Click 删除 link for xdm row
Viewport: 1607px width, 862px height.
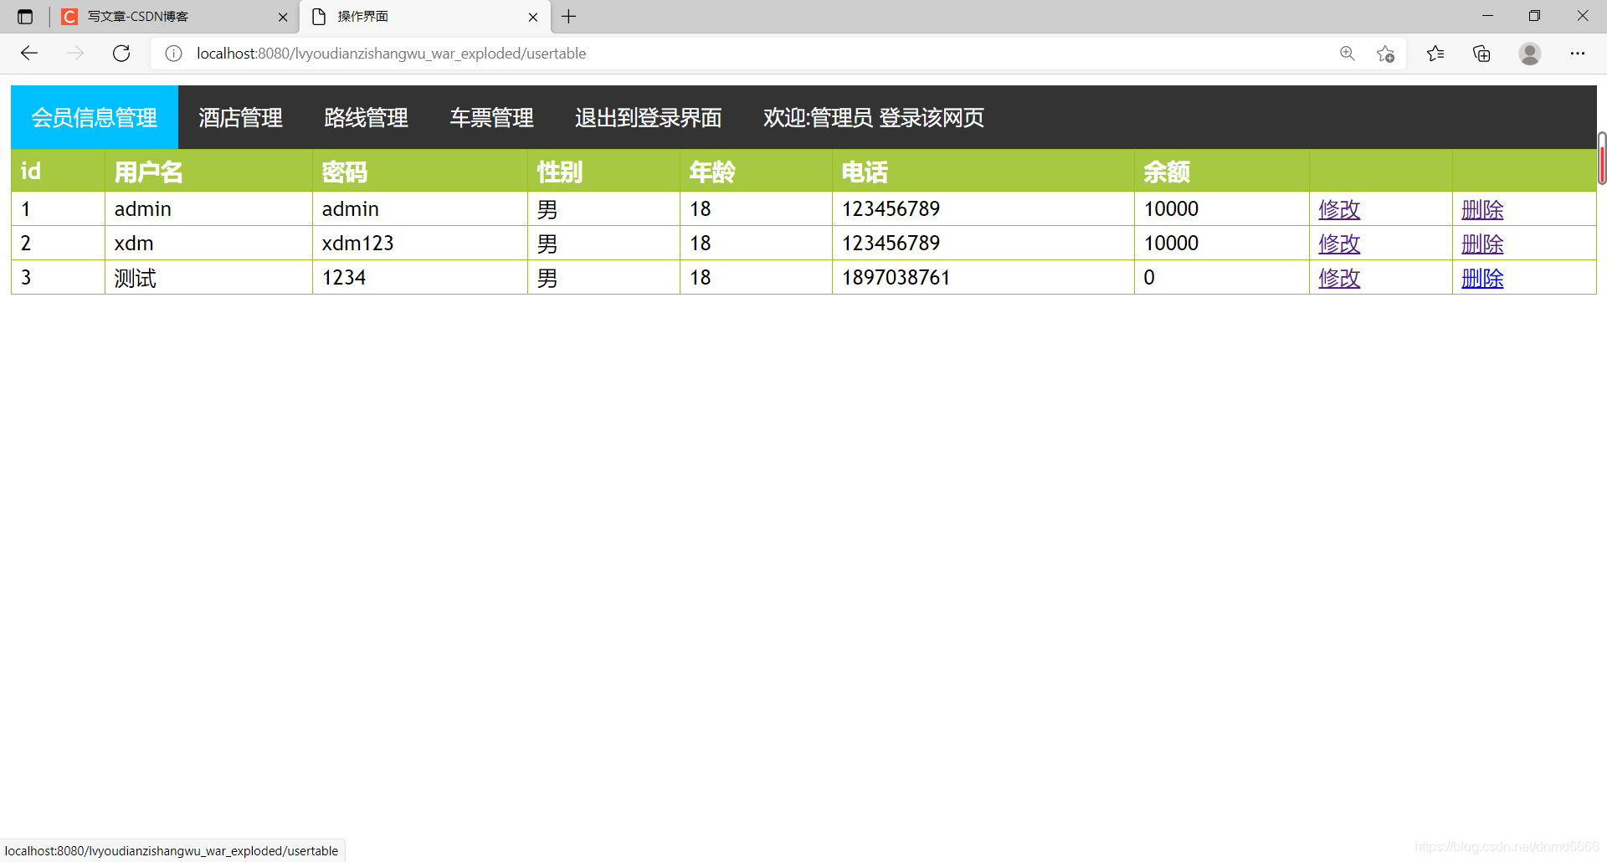coord(1482,244)
